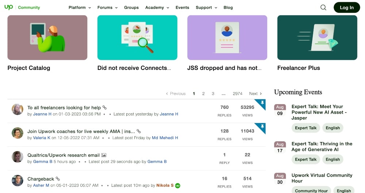The height and width of the screenshot is (193, 365).
Task: Open Jeanne H author profile link
Action: [42, 114]
